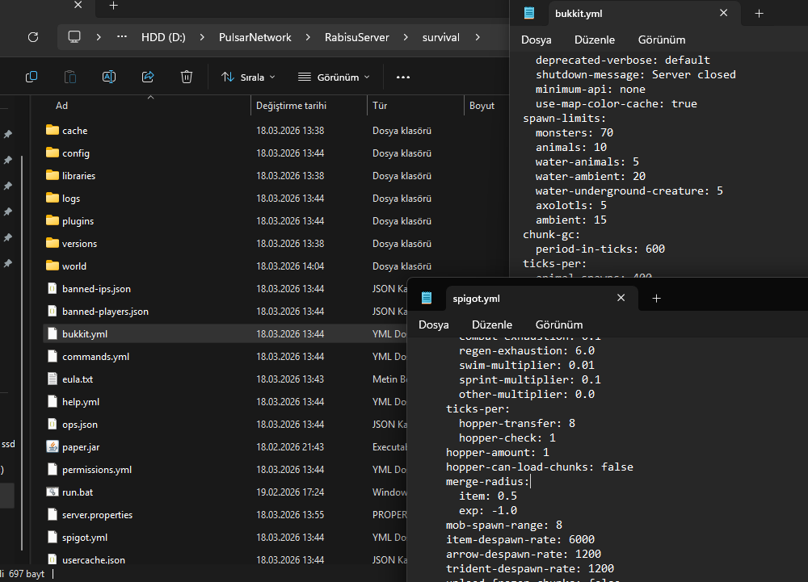This screenshot has width=808, height=582.
Task: Click the Rename icon in Explorer toolbar
Action: coord(109,77)
